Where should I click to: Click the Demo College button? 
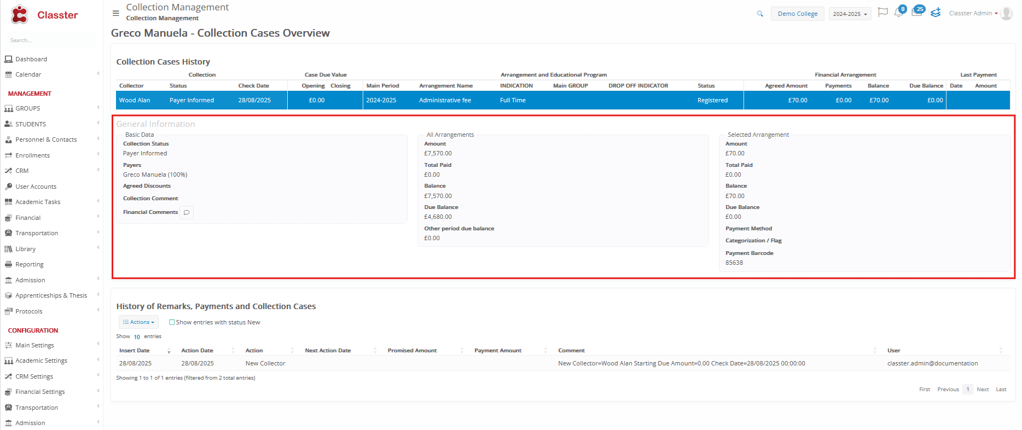[797, 14]
